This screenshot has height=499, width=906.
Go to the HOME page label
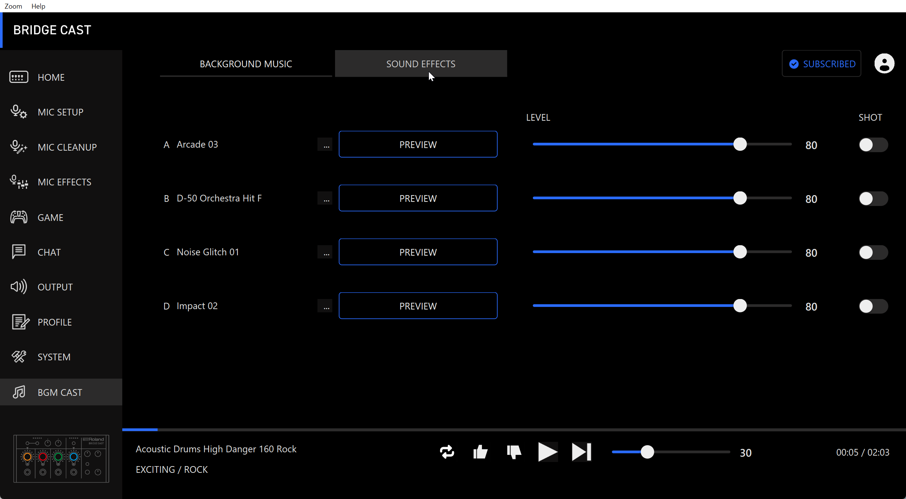51,77
